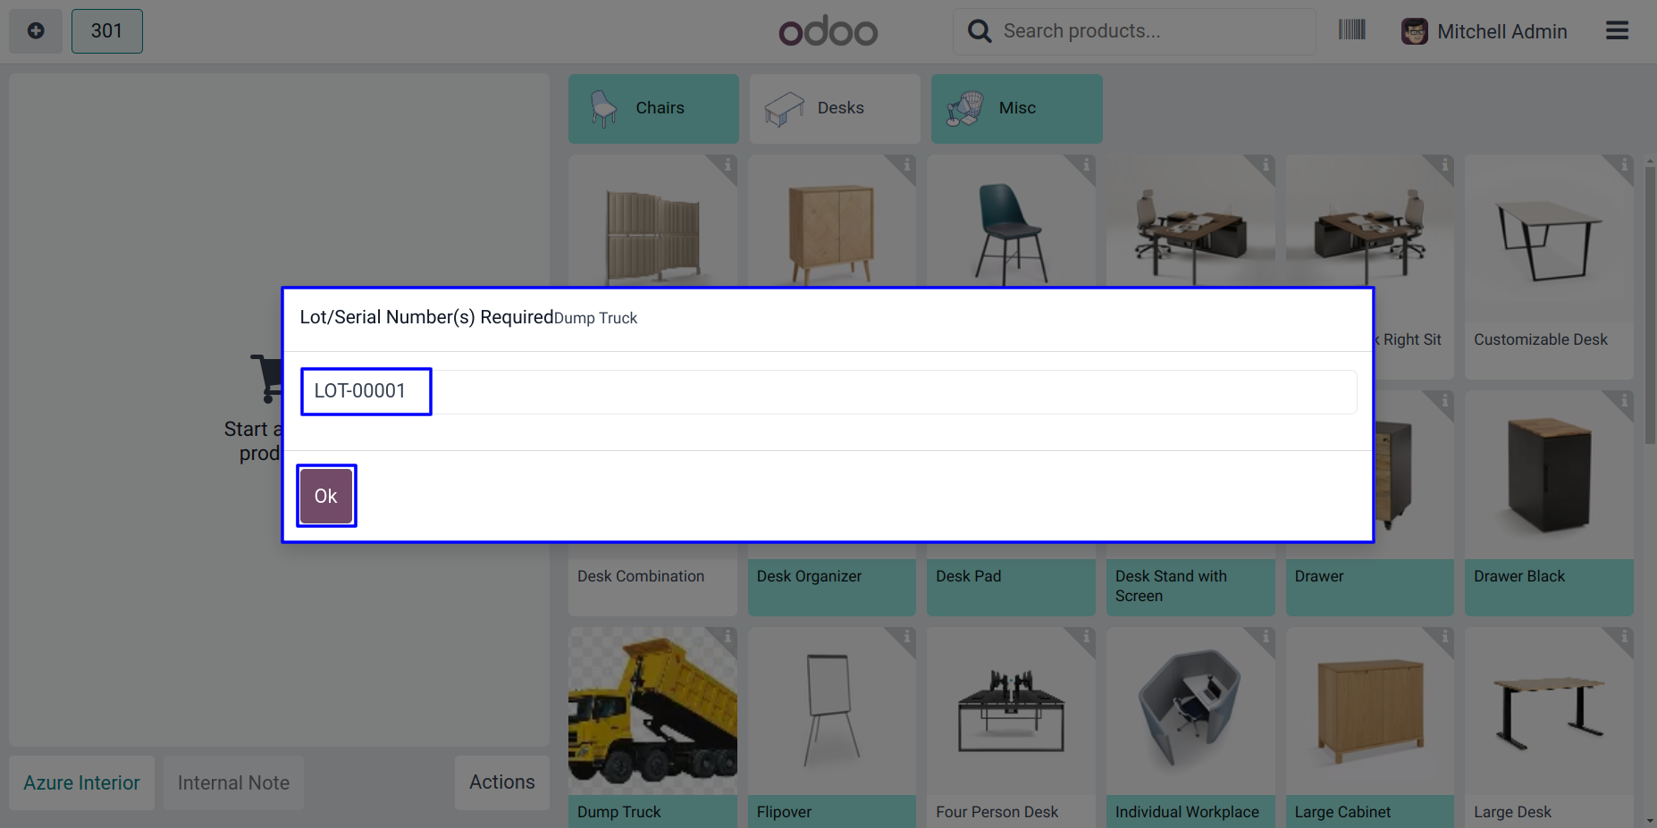Select the Chairs category
Screen dimensions: 1657x828
click(653, 108)
